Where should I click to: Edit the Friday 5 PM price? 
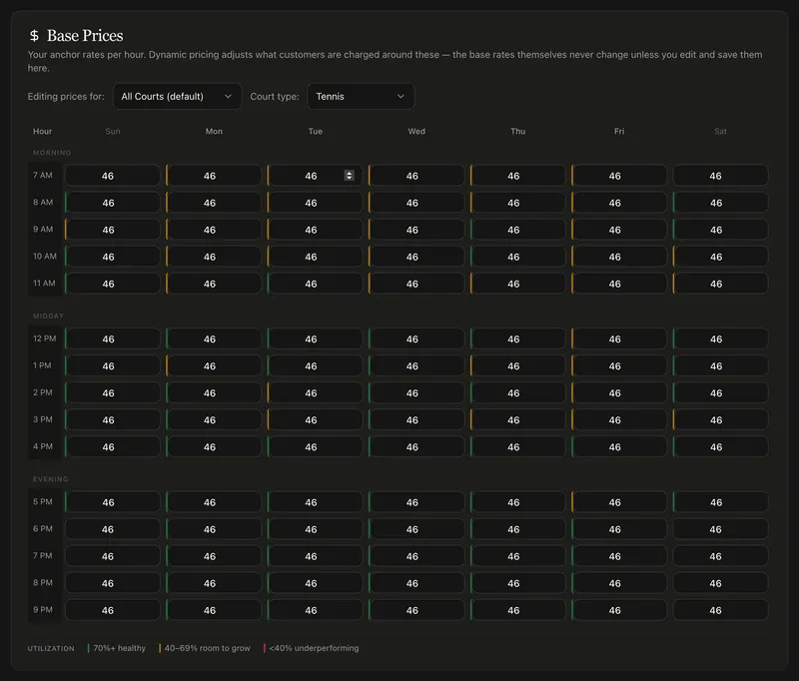pyautogui.click(x=618, y=502)
